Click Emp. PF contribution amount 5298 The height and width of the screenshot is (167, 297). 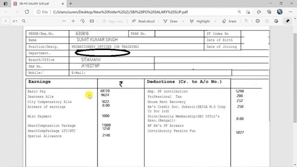240,91
